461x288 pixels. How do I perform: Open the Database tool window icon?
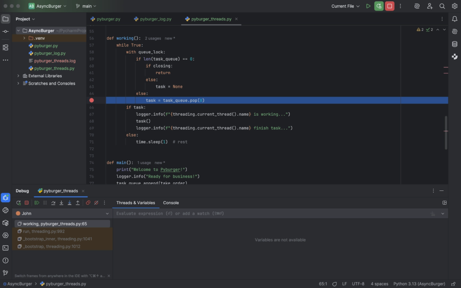455,44
